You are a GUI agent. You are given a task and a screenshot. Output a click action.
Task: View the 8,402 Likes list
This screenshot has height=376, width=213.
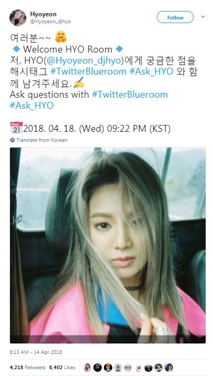62,368
